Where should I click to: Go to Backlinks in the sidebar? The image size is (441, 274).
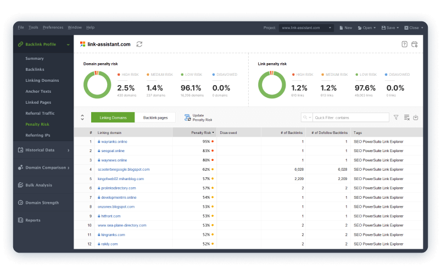[35, 70]
